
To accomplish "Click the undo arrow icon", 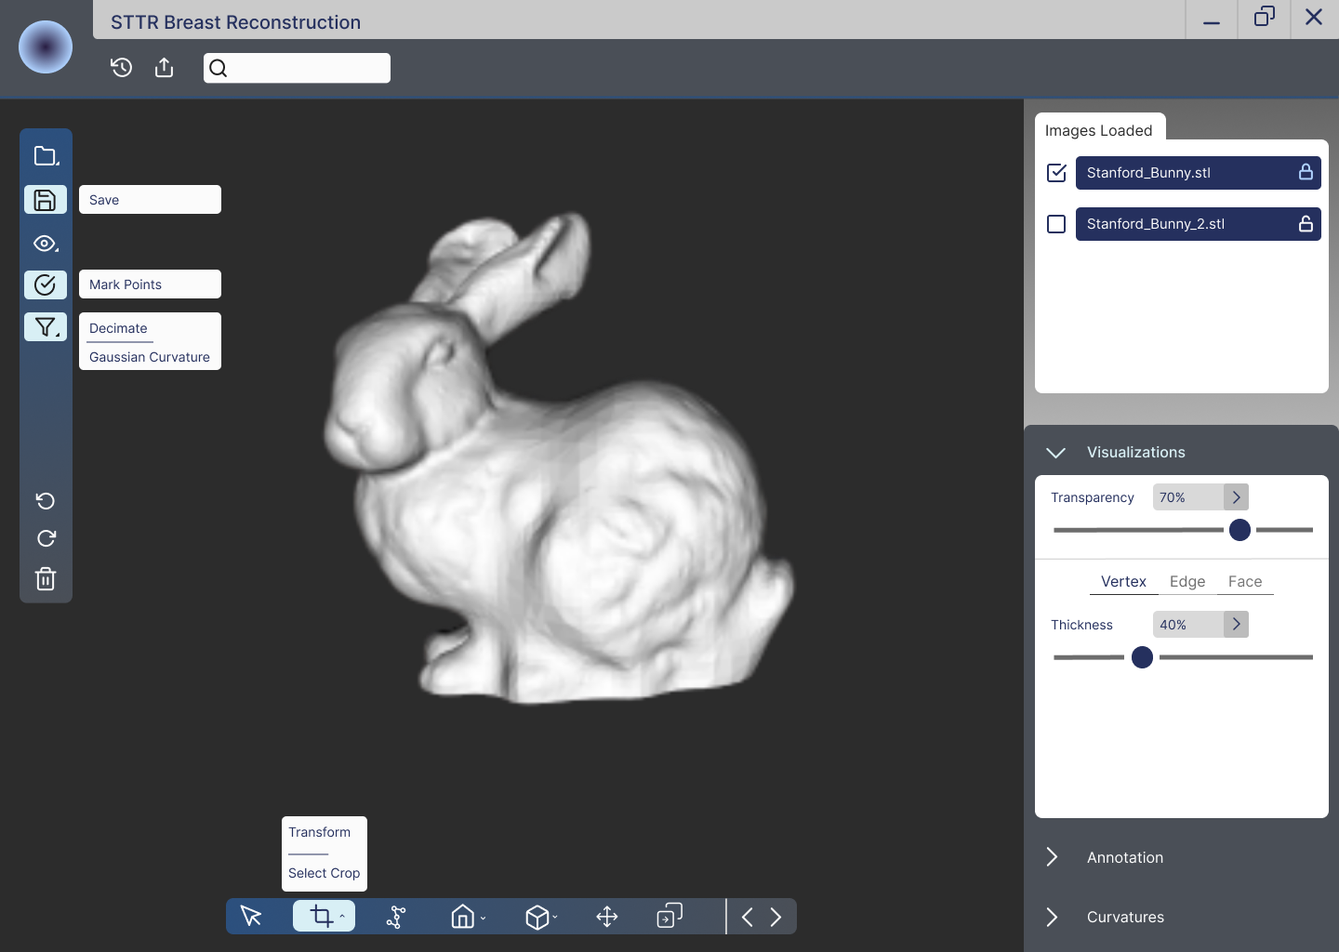I will 46,501.
